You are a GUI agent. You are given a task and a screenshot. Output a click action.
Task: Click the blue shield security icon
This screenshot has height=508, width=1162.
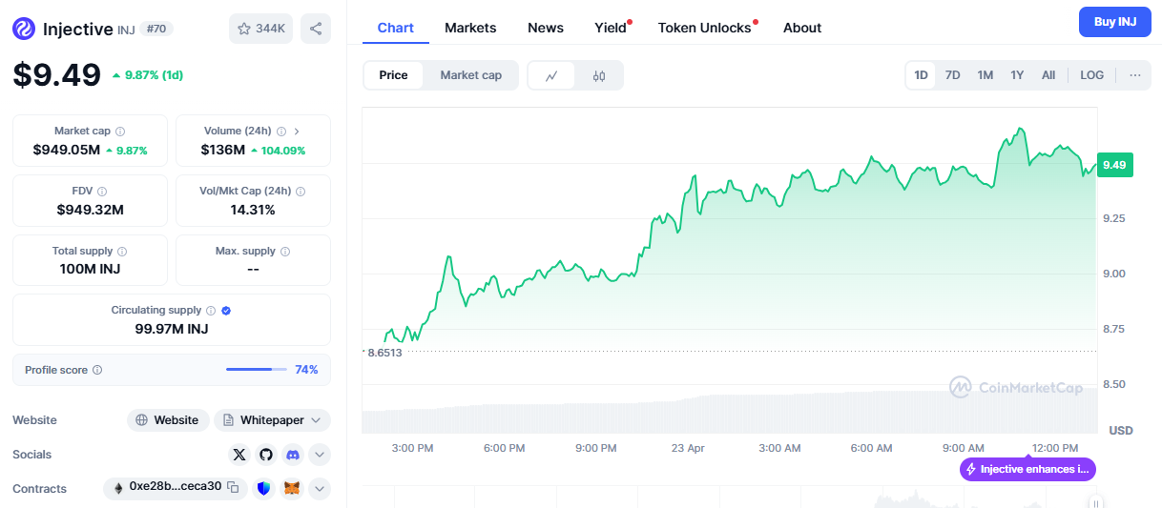(263, 488)
